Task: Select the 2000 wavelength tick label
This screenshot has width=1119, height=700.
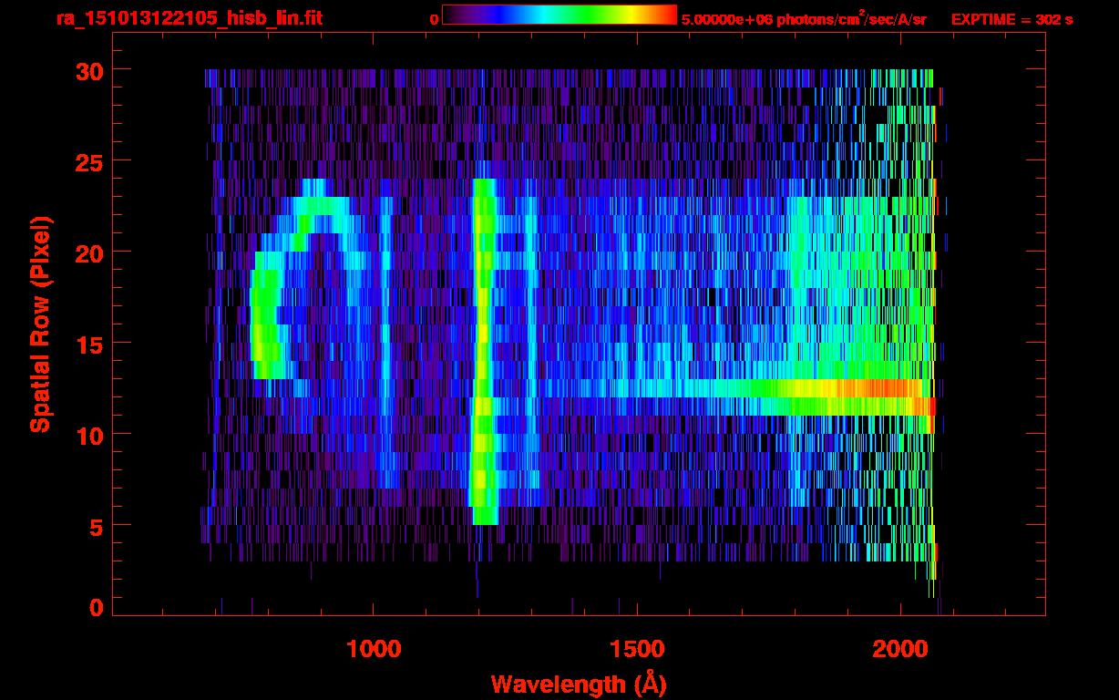Action: click(x=899, y=649)
